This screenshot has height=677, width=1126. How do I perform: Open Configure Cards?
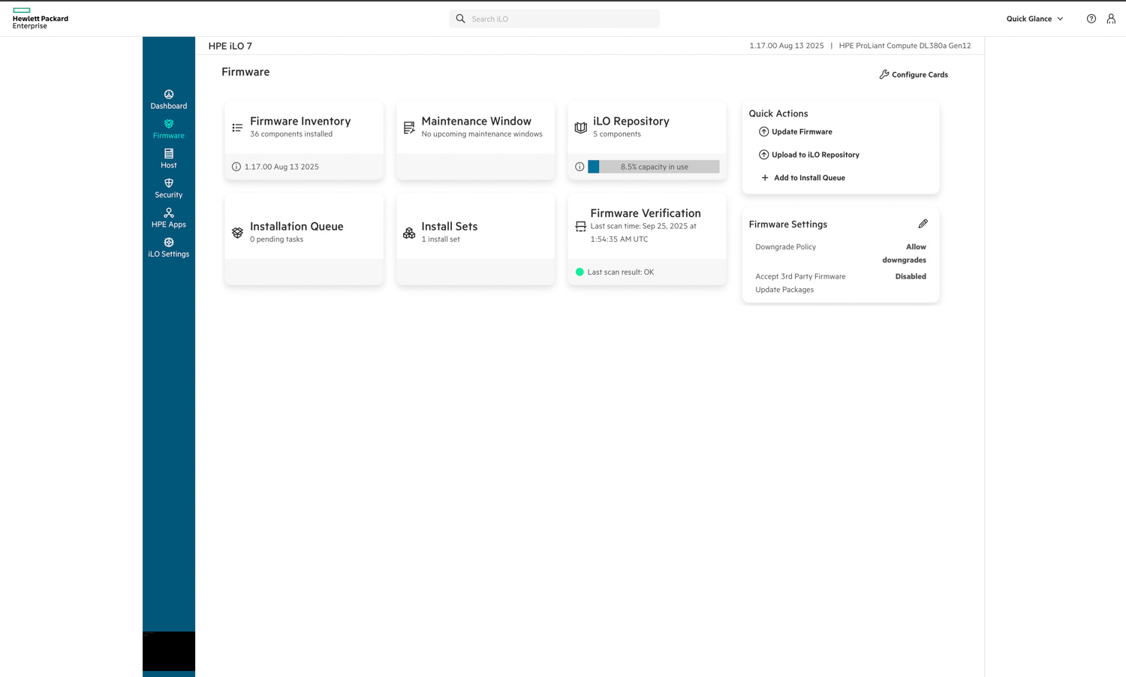(914, 75)
